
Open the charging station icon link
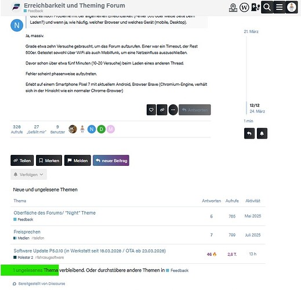pos(255,8)
